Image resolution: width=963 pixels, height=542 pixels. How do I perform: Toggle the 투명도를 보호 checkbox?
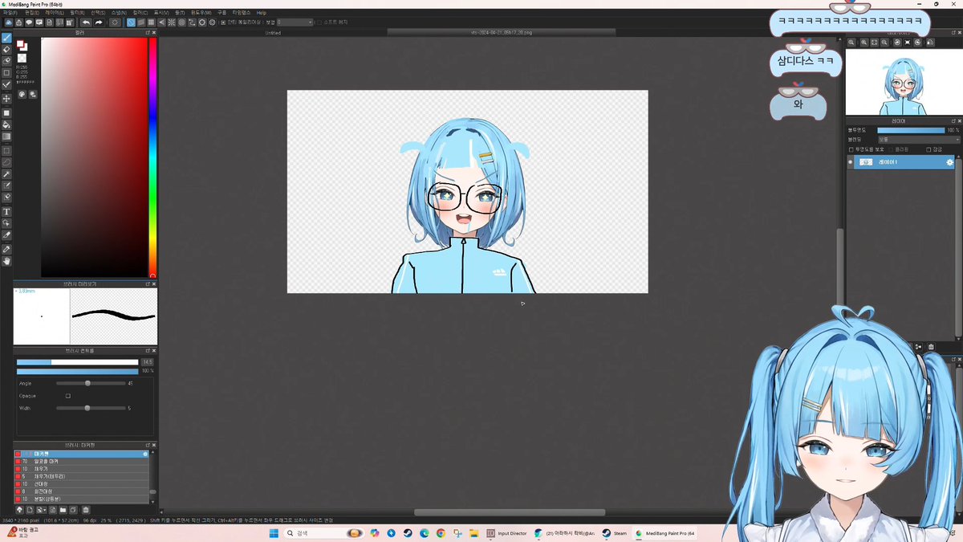851,149
